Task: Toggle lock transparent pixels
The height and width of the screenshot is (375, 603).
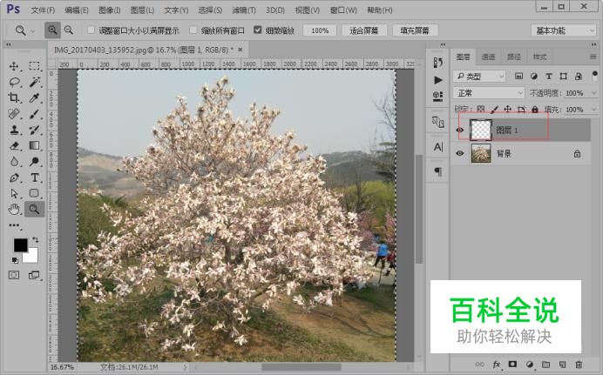Action: [x=481, y=109]
